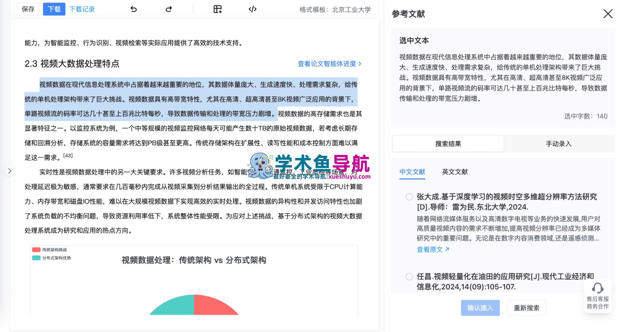Click the citation marker [43]
Screen dimensions: 618x332
point(68,156)
